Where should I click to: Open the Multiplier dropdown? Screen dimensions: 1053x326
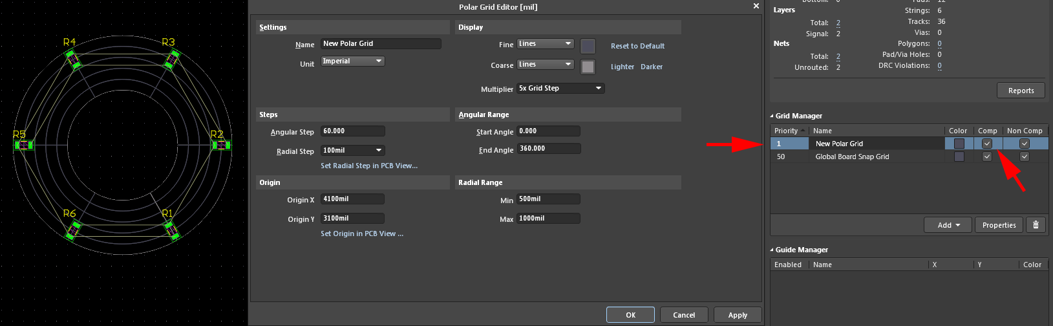pos(560,89)
